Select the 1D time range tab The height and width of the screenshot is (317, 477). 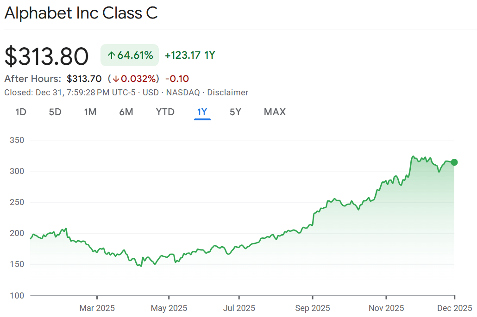point(21,112)
